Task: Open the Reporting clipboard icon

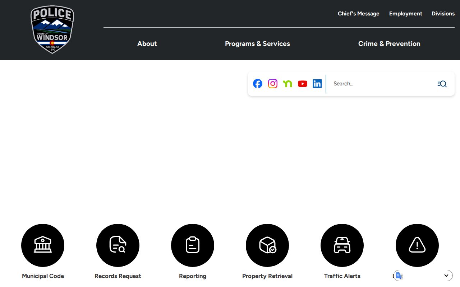Action: [x=193, y=245]
